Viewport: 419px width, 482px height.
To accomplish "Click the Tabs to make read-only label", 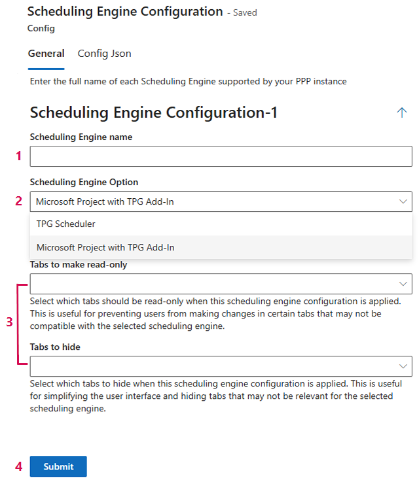I will 79,264.
